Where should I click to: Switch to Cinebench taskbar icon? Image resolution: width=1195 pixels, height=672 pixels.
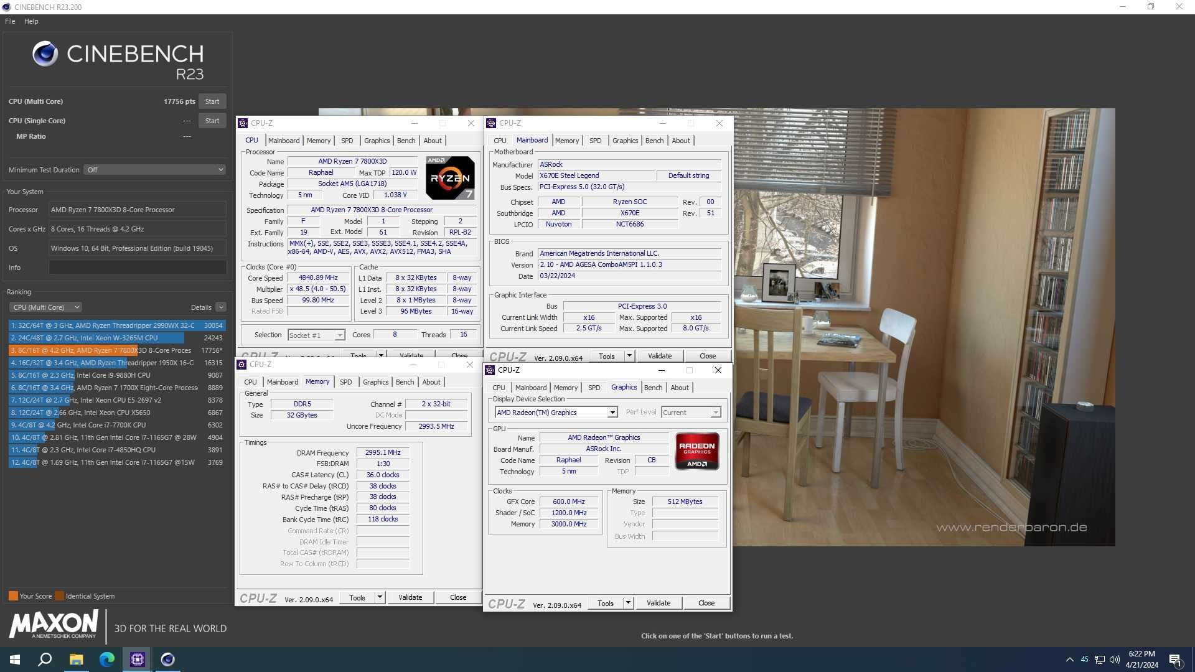click(167, 660)
